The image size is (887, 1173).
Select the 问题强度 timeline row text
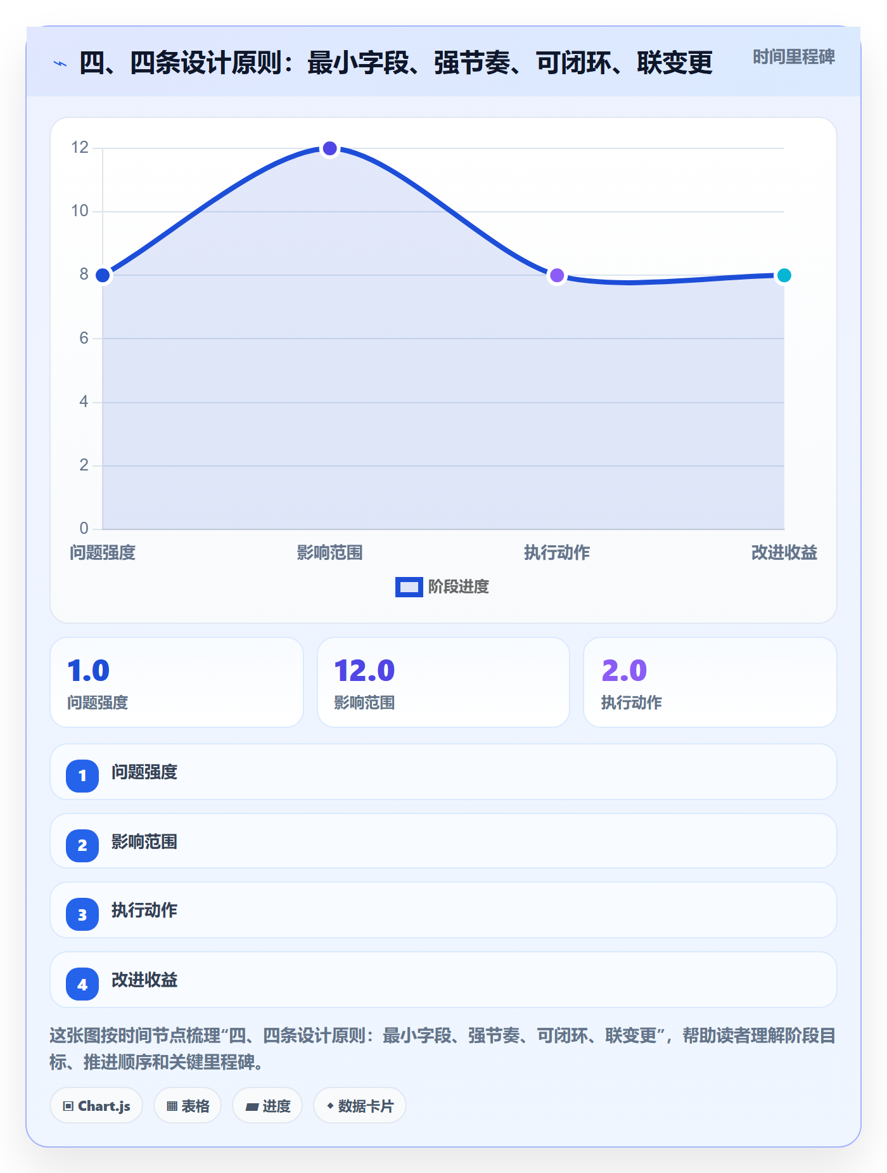144,772
